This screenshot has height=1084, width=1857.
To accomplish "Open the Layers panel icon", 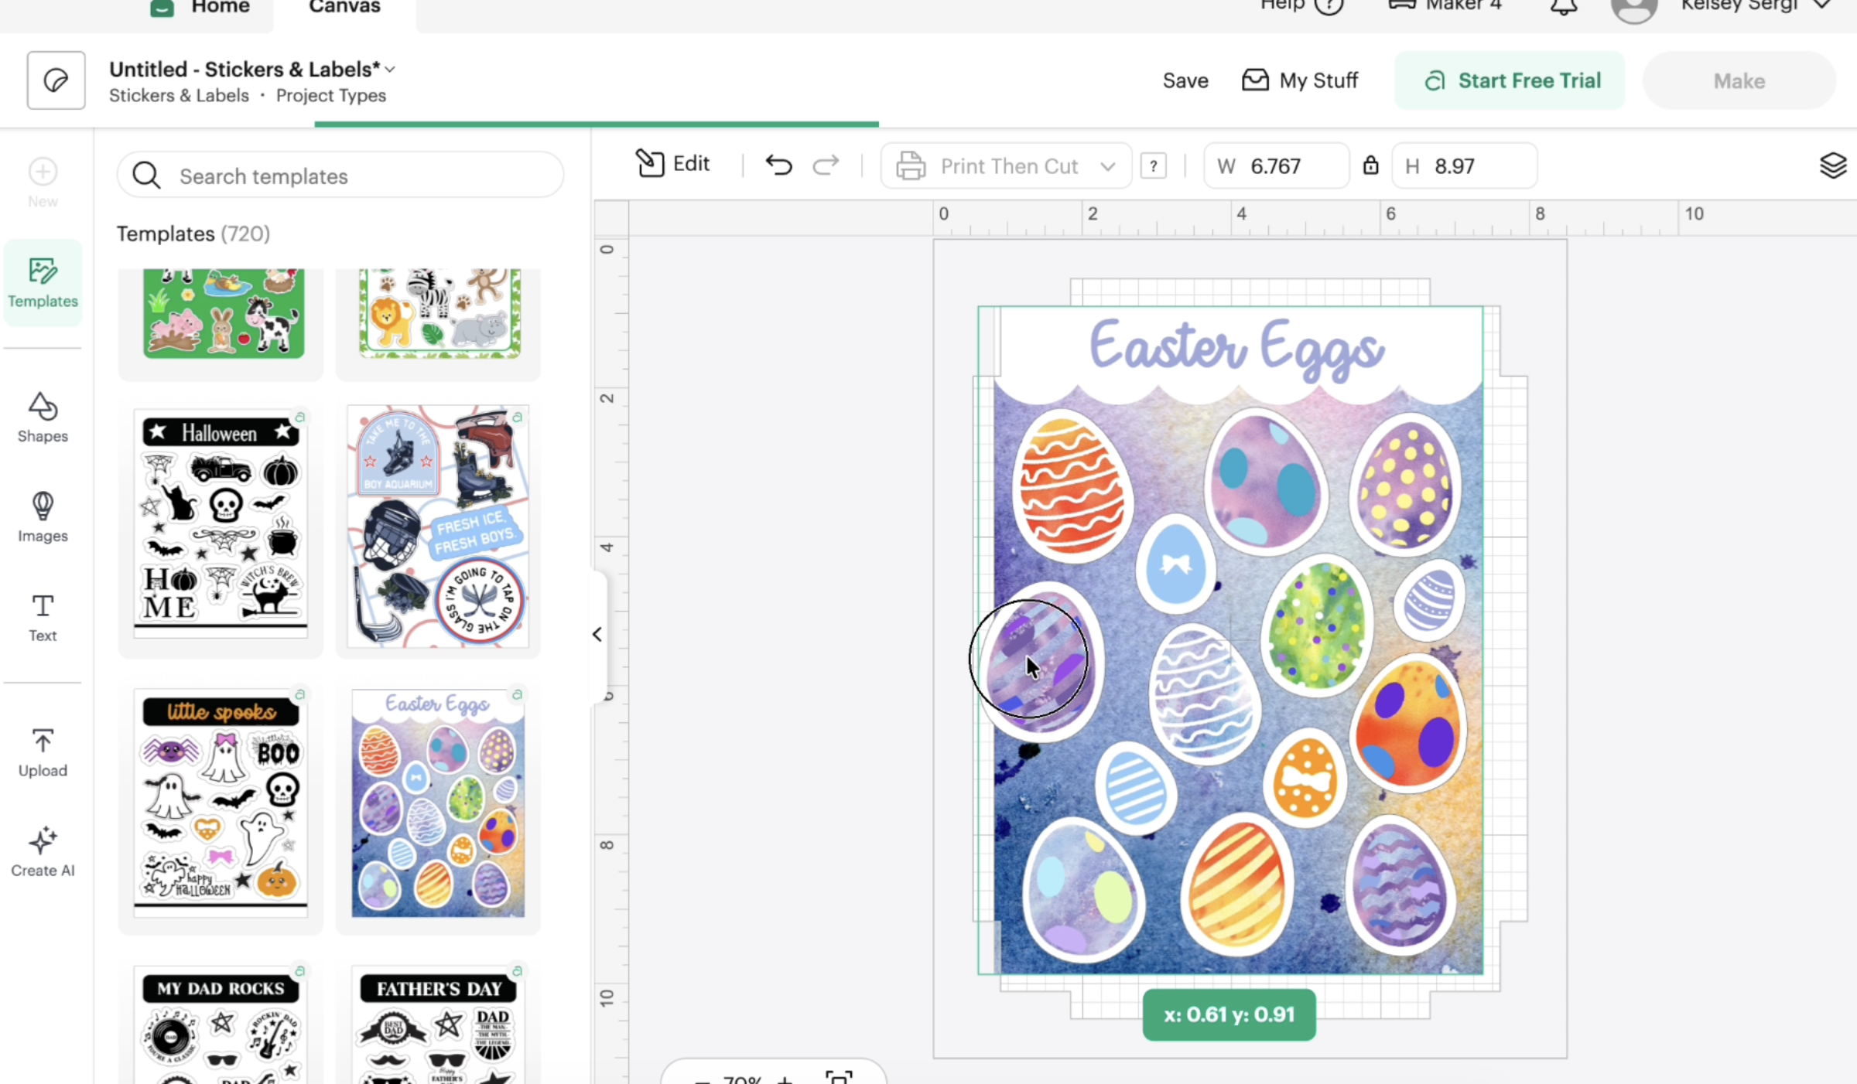I will pos(1832,165).
